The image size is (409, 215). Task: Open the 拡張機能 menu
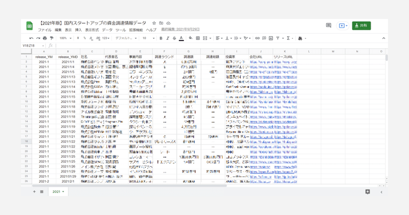136,30
